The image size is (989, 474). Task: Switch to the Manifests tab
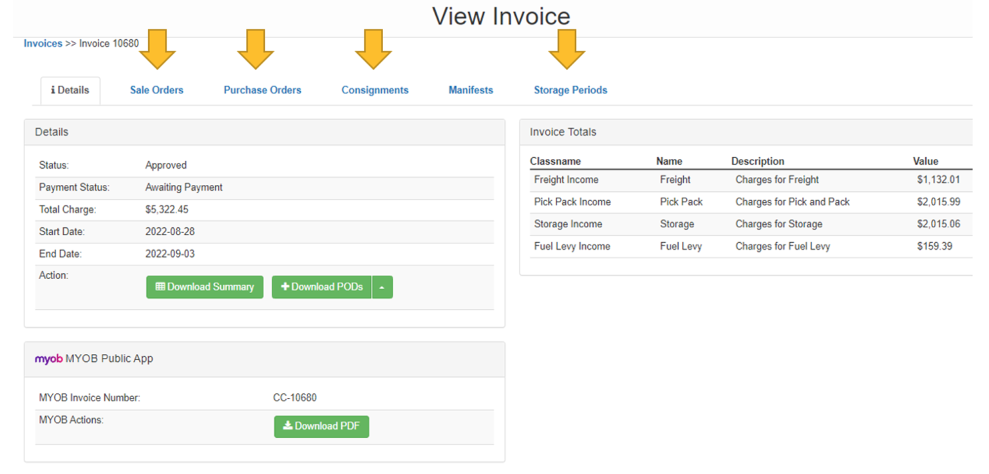click(471, 90)
